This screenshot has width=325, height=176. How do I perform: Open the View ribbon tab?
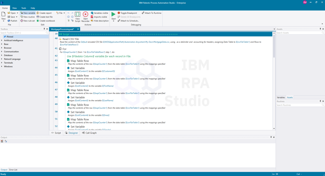[15, 8]
